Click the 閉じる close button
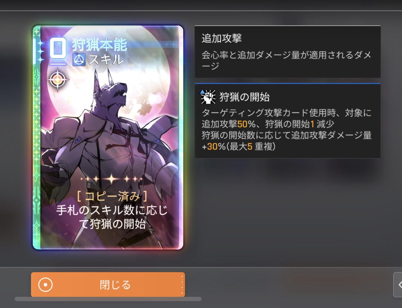Screen dimensions: 402x308 [x=108, y=284]
